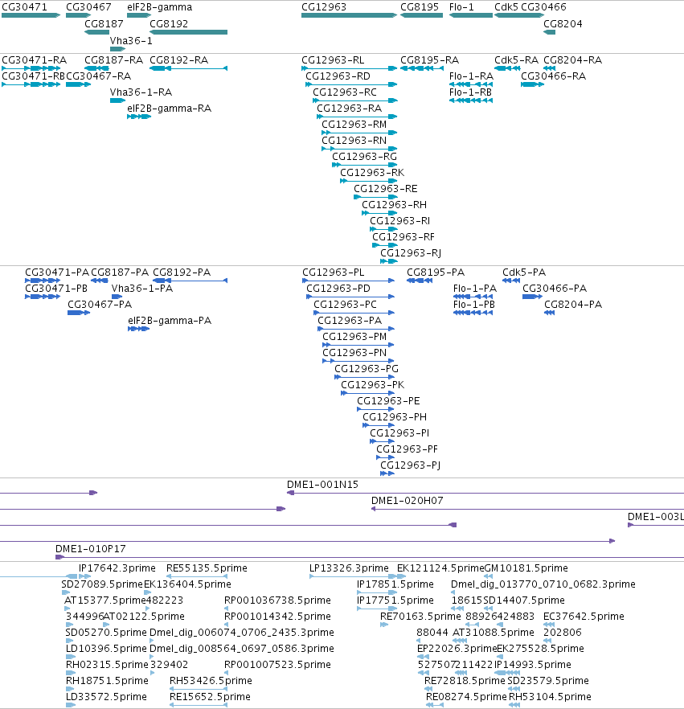684x709 pixels.
Task: Select the Cdk5 gene label
Action: coord(506,6)
